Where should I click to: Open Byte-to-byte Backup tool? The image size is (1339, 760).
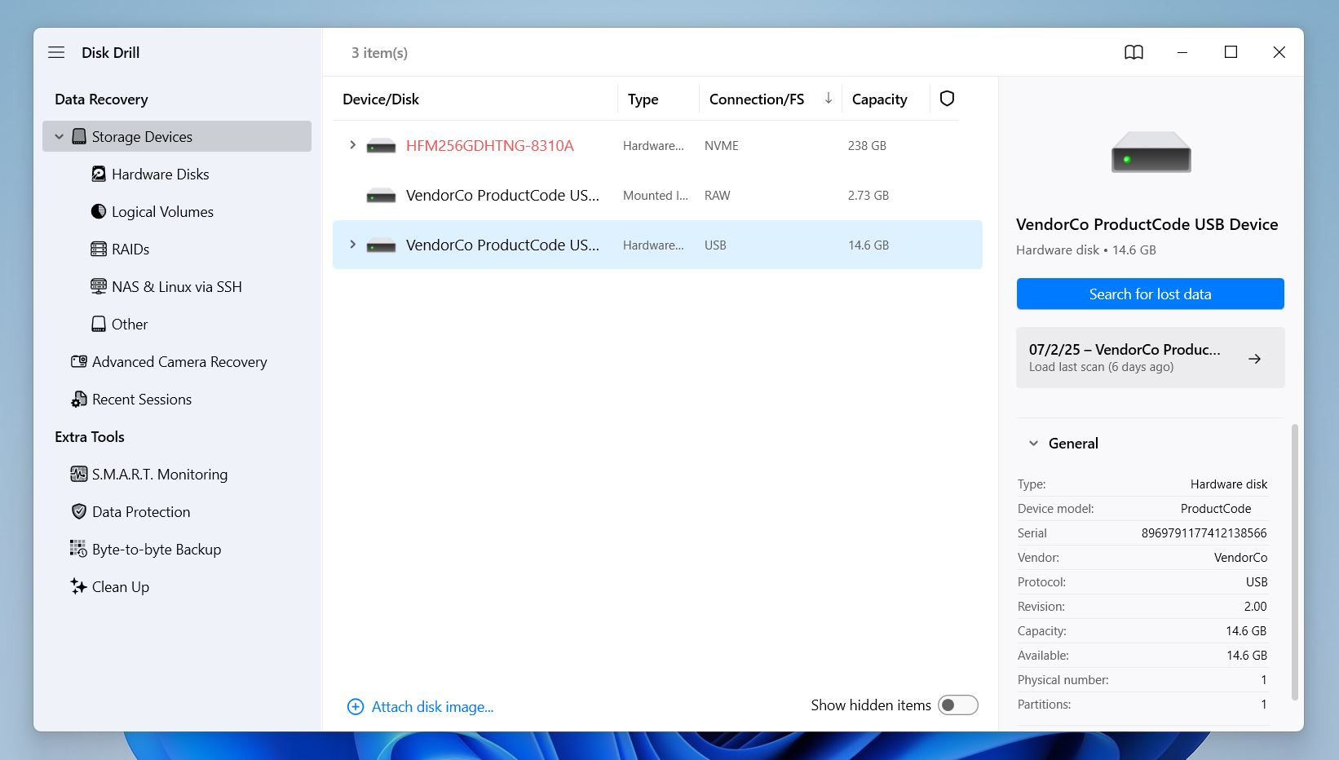tap(156, 550)
